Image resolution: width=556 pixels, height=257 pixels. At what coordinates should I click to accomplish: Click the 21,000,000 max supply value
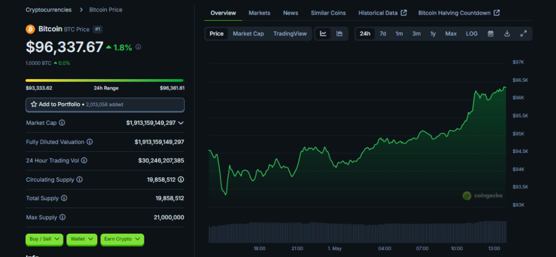(x=169, y=217)
